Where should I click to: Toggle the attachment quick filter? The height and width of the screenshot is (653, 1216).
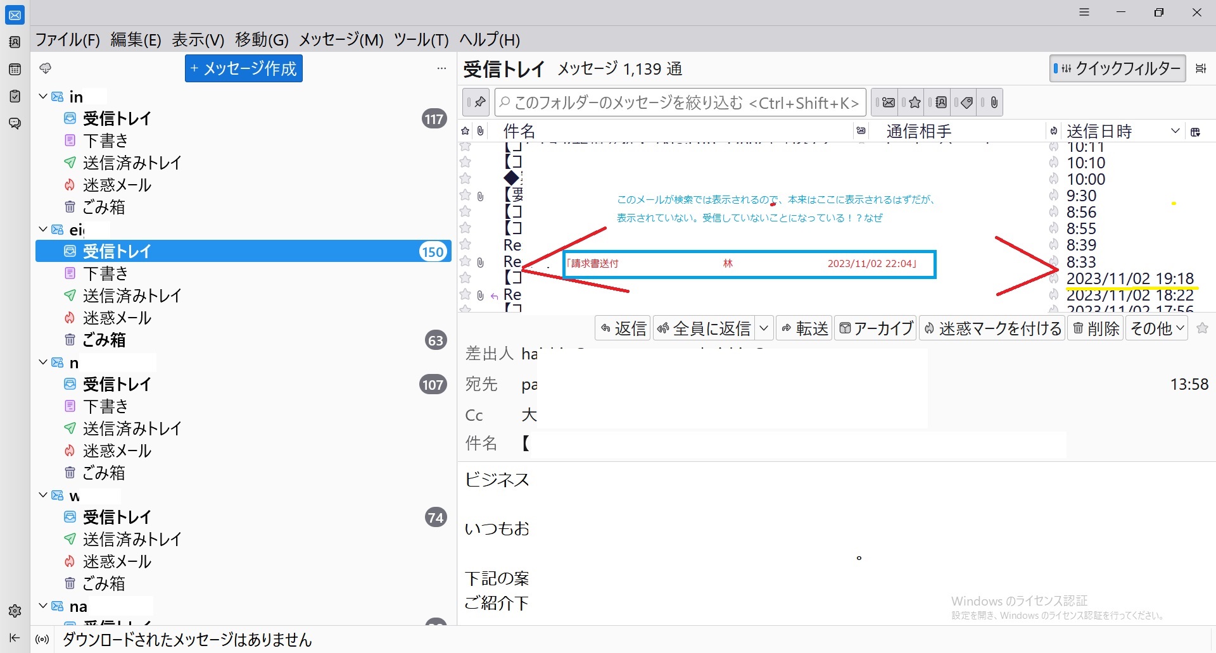tap(994, 103)
